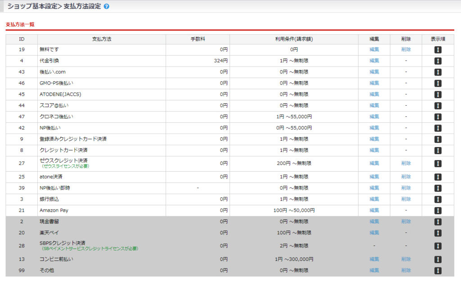Click the 手数料 column header
This screenshot has height=281, width=461.
[x=198, y=39]
